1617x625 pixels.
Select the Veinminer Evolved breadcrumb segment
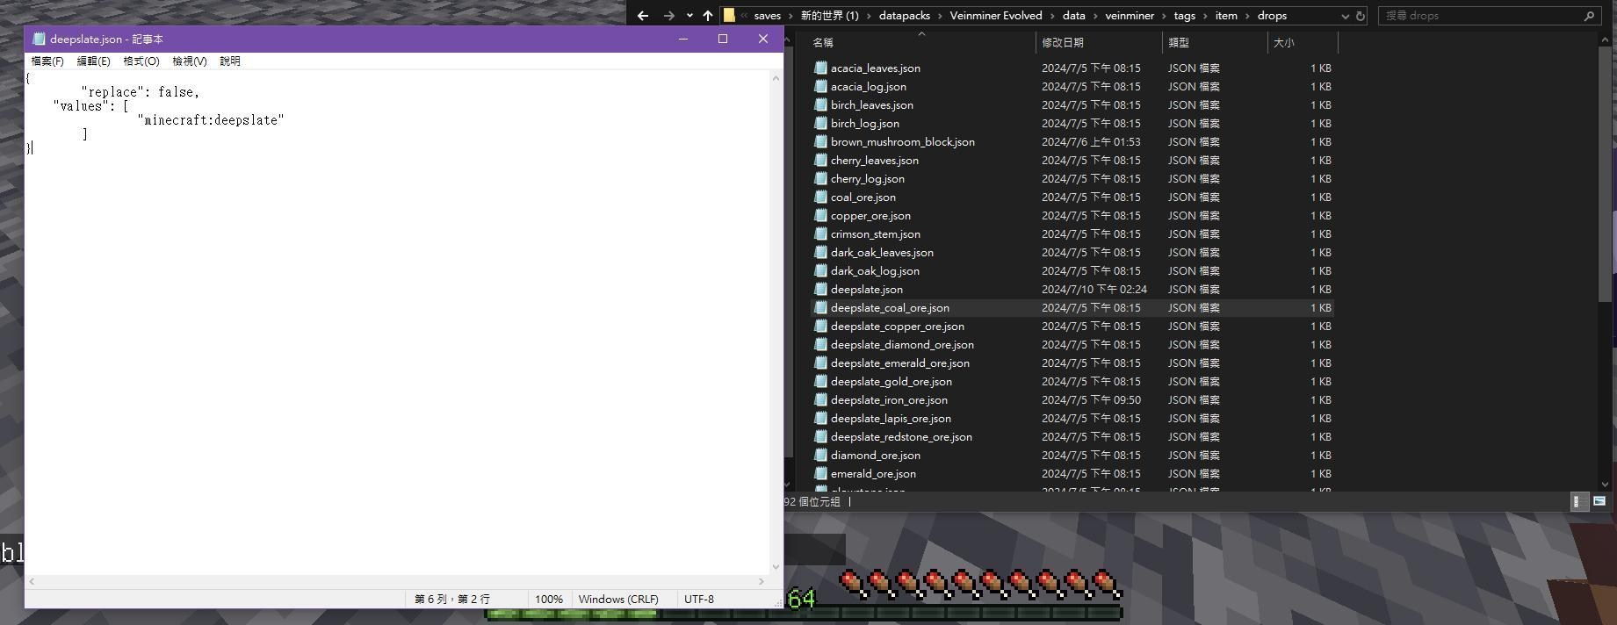coord(996,16)
